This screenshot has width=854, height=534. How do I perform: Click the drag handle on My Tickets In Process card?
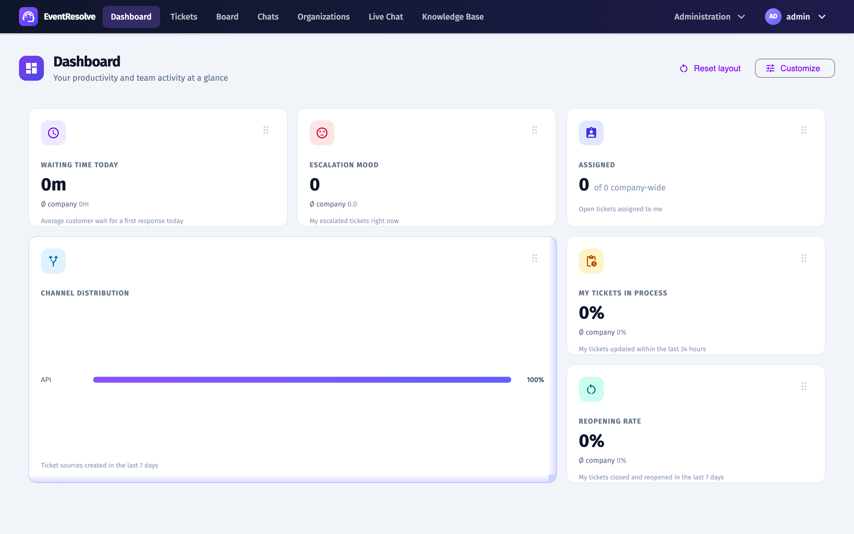804,258
